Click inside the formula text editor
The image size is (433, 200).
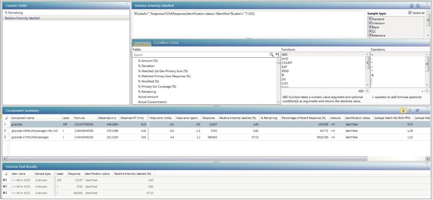coord(249,23)
